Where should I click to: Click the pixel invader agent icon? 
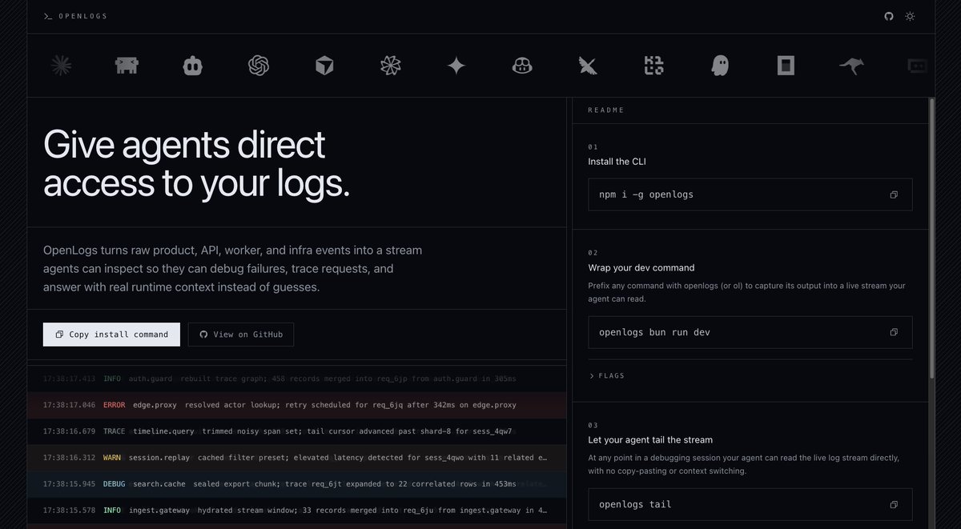127,66
